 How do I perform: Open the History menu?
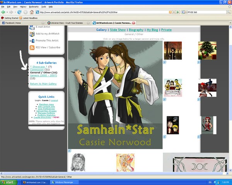pos(23,7)
